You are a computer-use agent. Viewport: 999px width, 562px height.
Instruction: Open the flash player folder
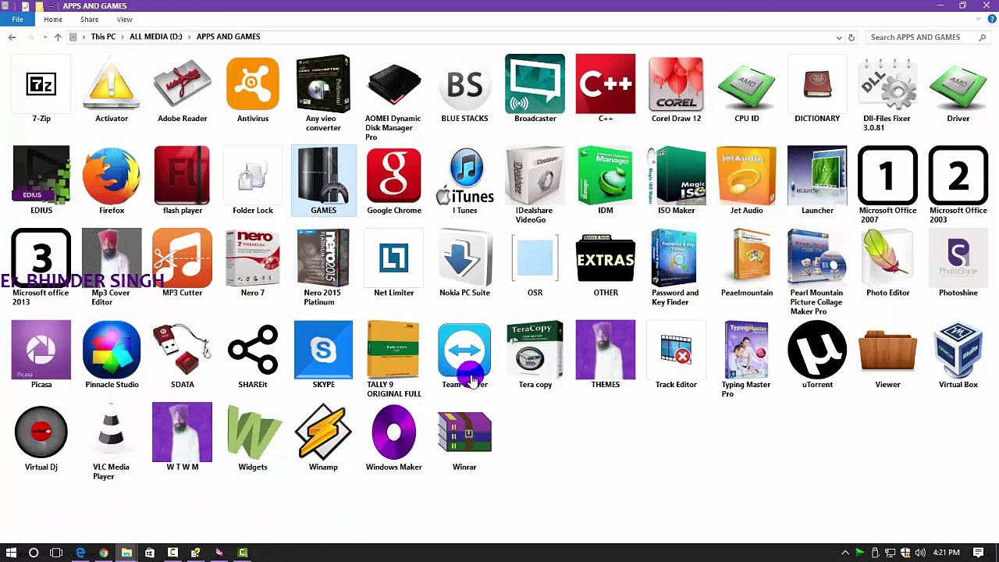pos(182,180)
